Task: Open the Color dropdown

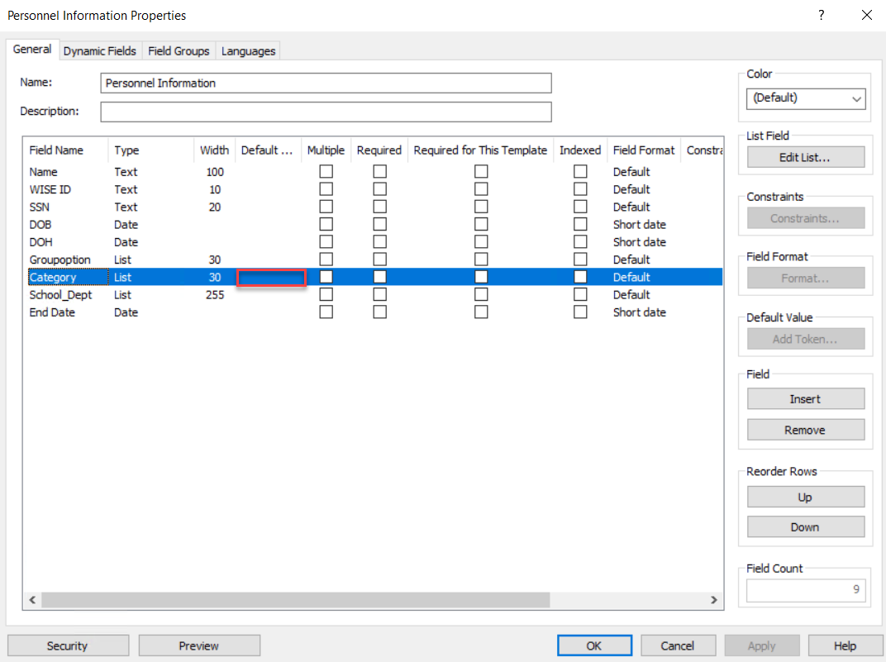Action: [x=805, y=98]
